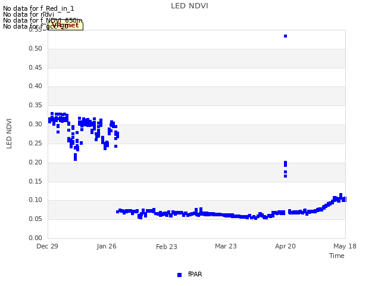
Task: Click the 0.05 y-axis tick label
Action: pos(36,219)
